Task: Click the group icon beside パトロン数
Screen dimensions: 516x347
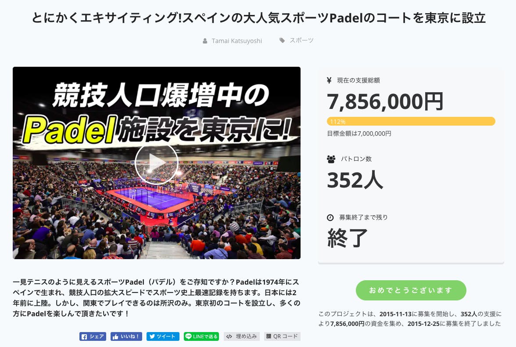Action: point(331,159)
